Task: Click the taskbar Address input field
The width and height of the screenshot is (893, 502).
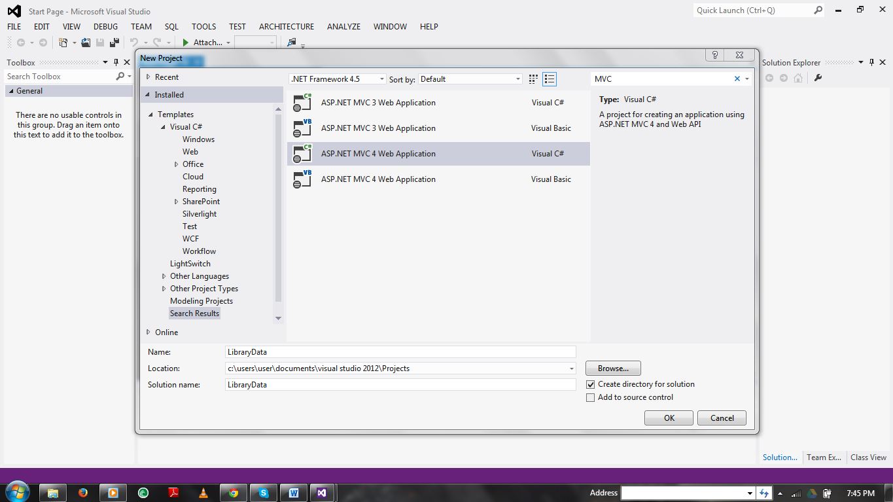Action: [683, 493]
